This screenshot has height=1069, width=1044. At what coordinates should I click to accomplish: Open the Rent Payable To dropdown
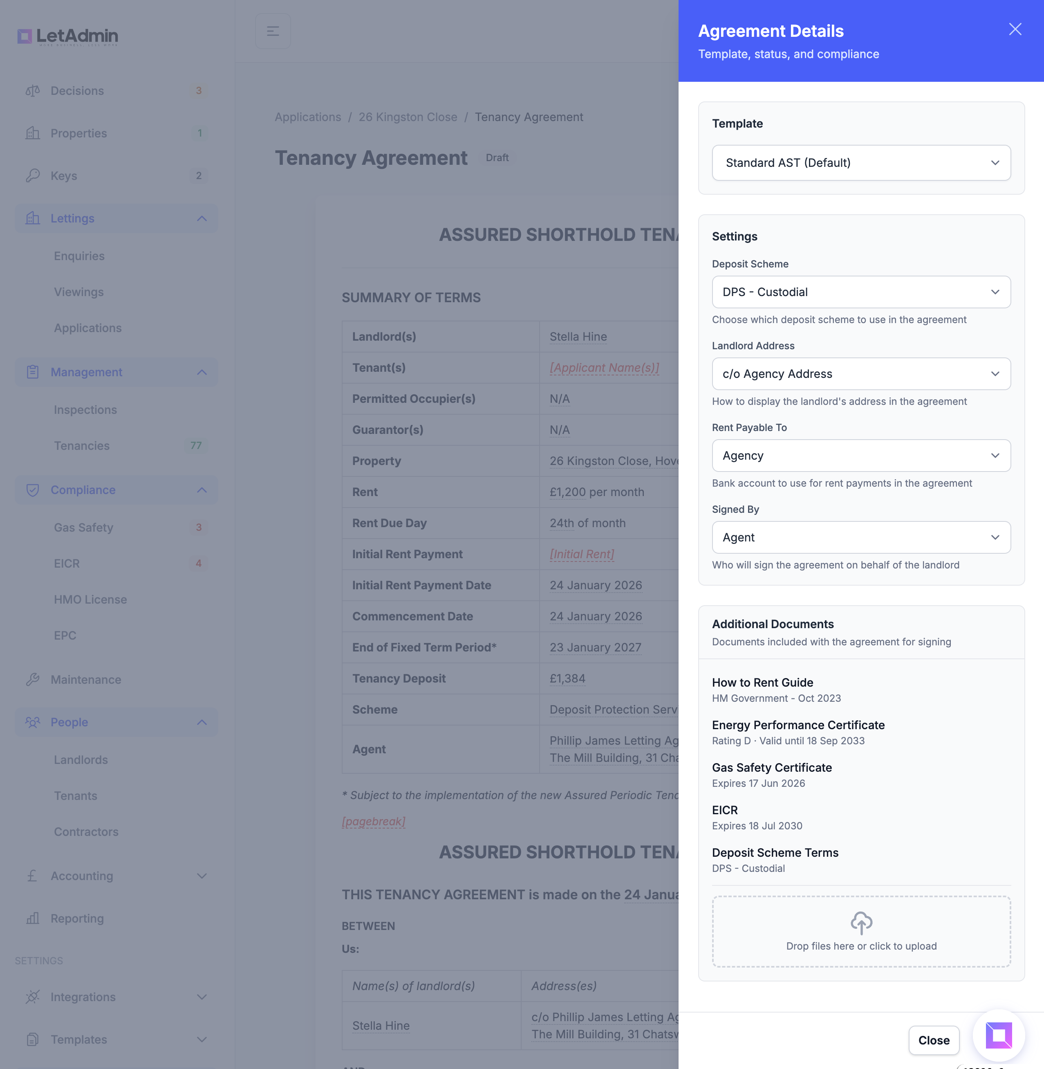click(x=861, y=455)
